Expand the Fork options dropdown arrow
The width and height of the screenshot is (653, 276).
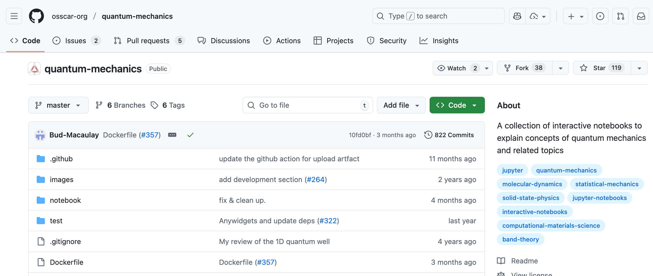click(x=561, y=68)
